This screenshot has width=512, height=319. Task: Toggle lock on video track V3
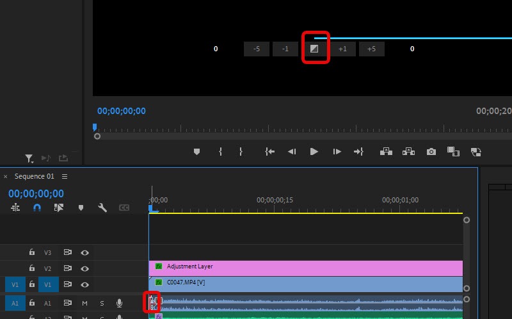click(x=32, y=252)
